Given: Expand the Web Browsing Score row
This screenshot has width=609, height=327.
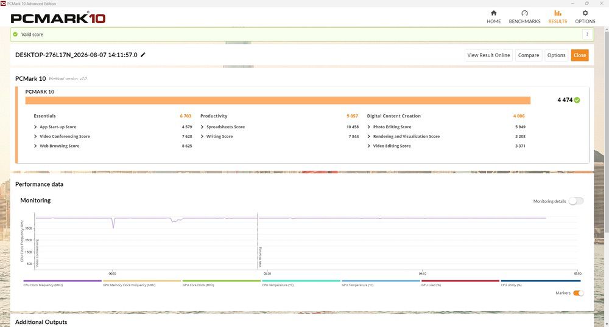Looking at the screenshot, I should (x=56, y=146).
